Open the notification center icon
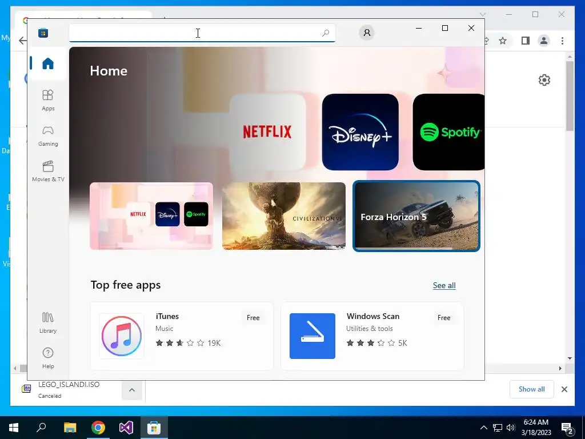Screen dimensions: 585x439 [x=567, y=429]
